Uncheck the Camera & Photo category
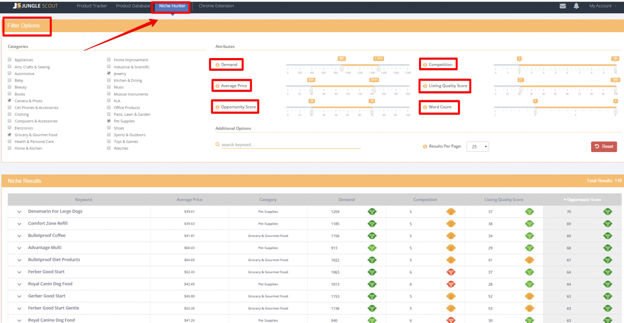The image size is (624, 323). click(10, 101)
